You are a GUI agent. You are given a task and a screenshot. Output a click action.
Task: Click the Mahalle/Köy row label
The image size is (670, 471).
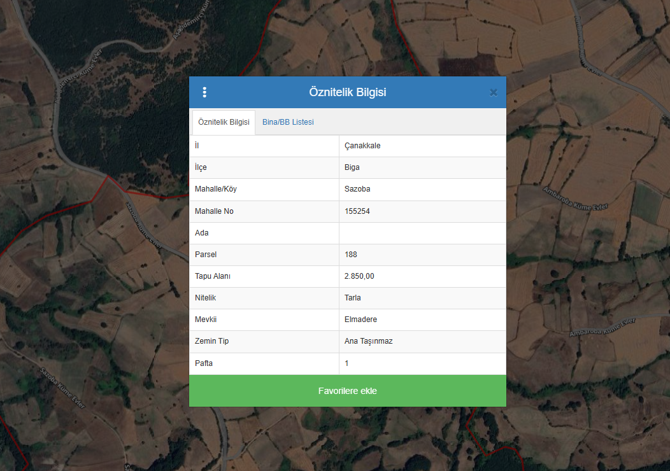pyautogui.click(x=216, y=189)
